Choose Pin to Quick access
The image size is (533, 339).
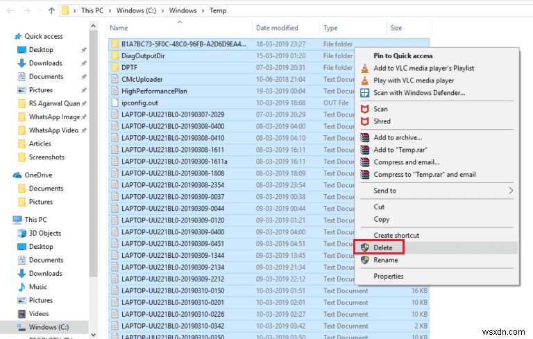[403, 55]
